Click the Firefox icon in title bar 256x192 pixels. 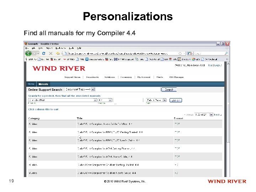pos(26,44)
